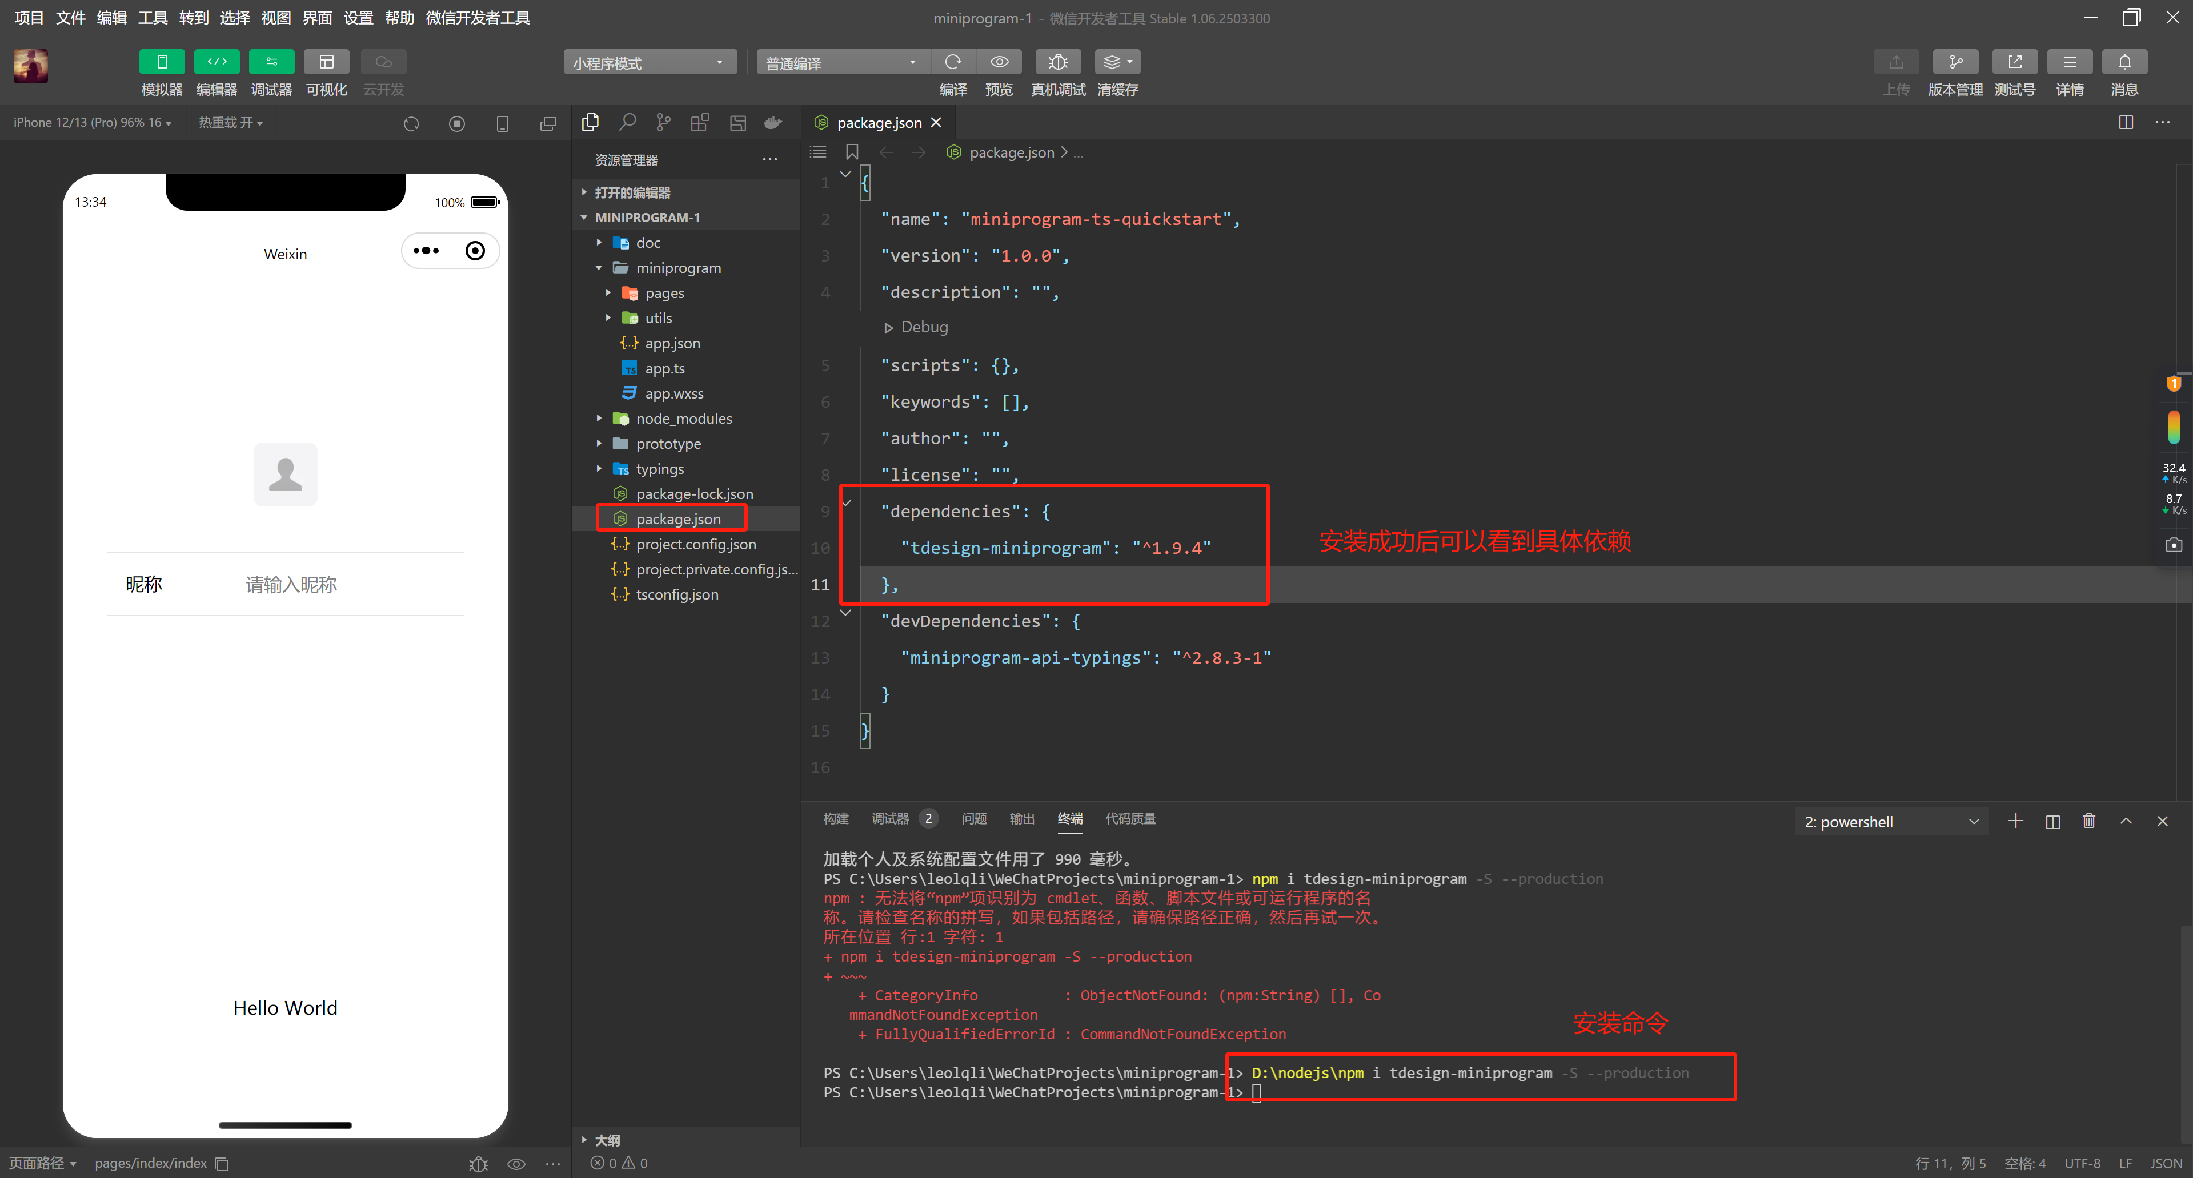
Task: Click the Debug code lens link
Action: (924, 327)
